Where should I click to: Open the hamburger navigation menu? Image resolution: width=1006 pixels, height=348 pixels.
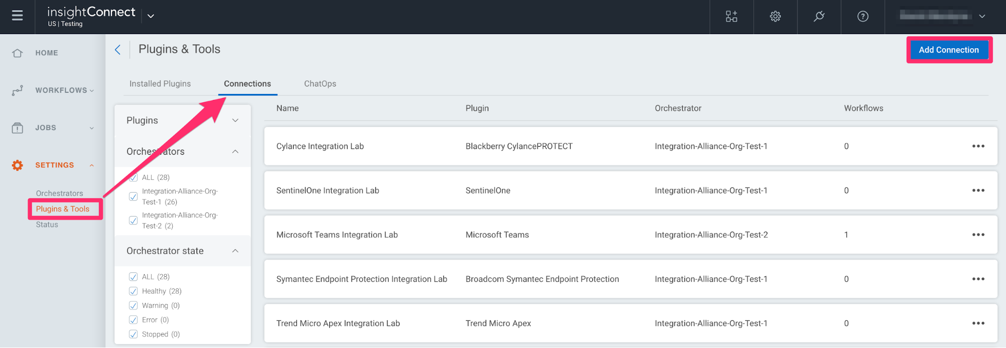tap(17, 16)
